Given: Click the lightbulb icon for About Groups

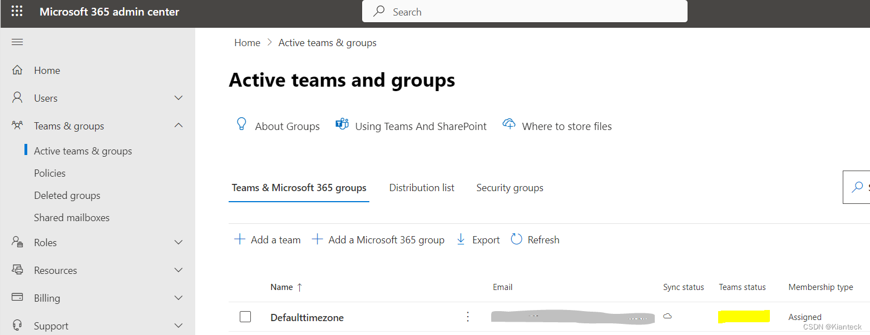Looking at the screenshot, I should coord(241,124).
